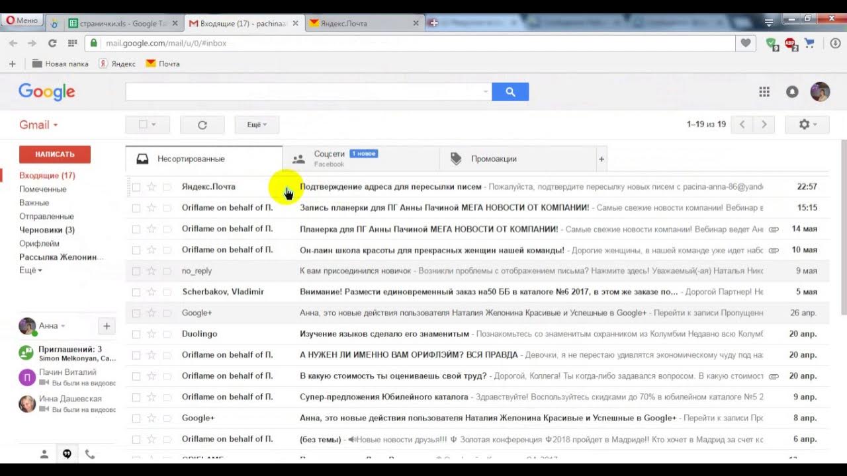Viewport: 847px width, 476px height.
Task: Select checkbox for Duolingo message
Action: (x=136, y=334)
